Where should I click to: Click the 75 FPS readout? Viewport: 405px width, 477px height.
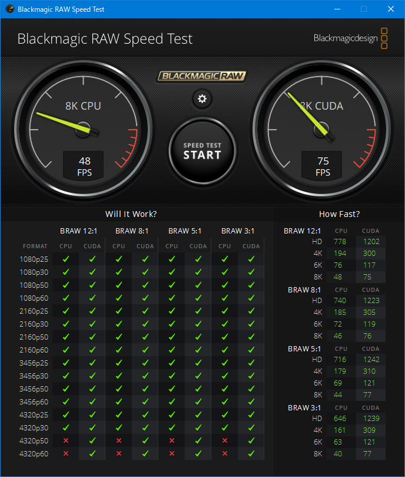point(323,166)
